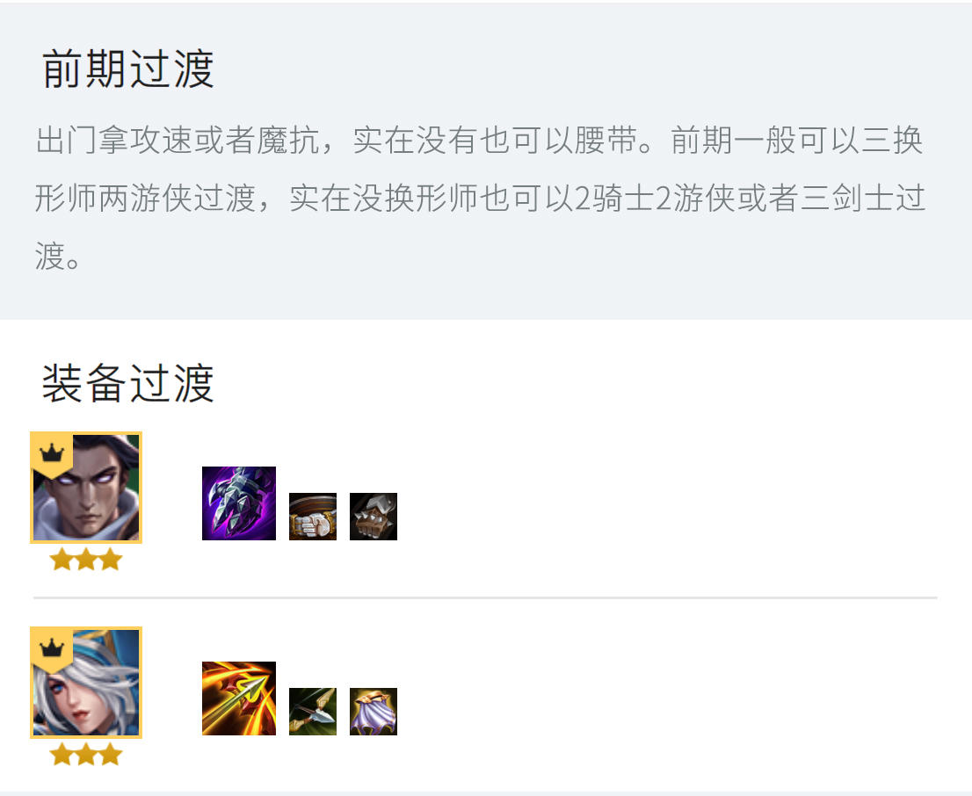Select the recurve bow component icon
The image size is (972, 796).
click(x=313, y=711)
